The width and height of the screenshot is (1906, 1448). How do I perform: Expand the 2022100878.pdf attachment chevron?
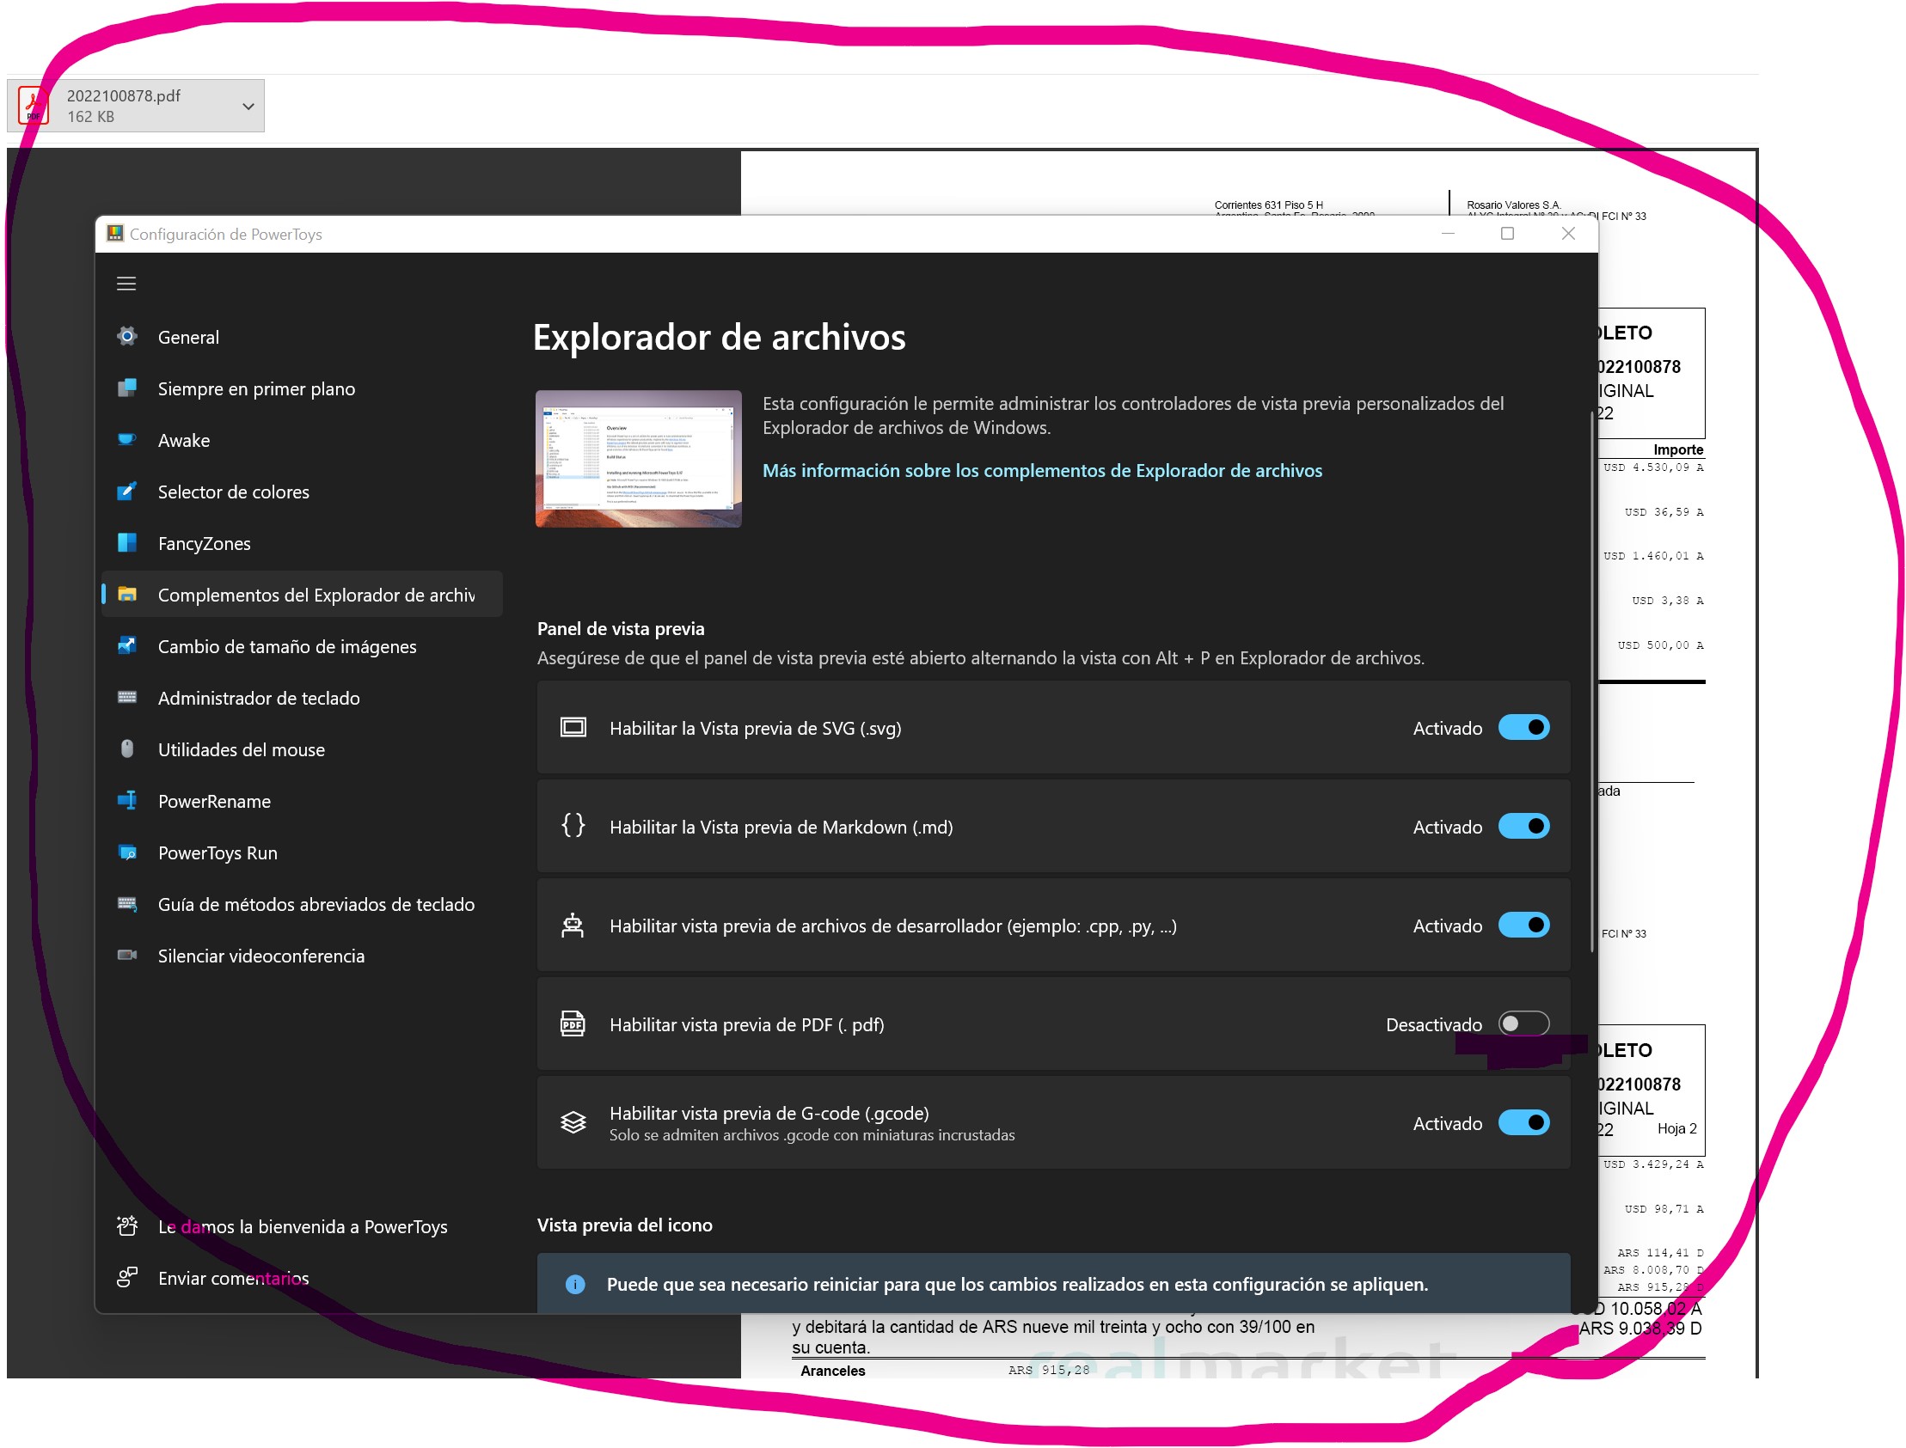click(x=249, y=105)
